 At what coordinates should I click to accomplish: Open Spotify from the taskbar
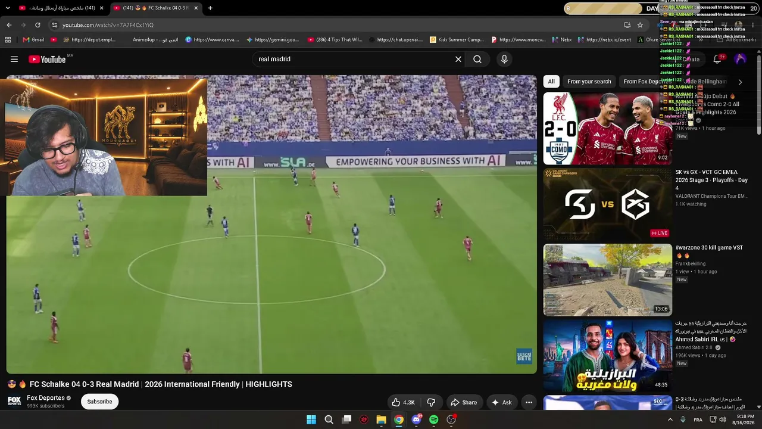tap(434, 419)
